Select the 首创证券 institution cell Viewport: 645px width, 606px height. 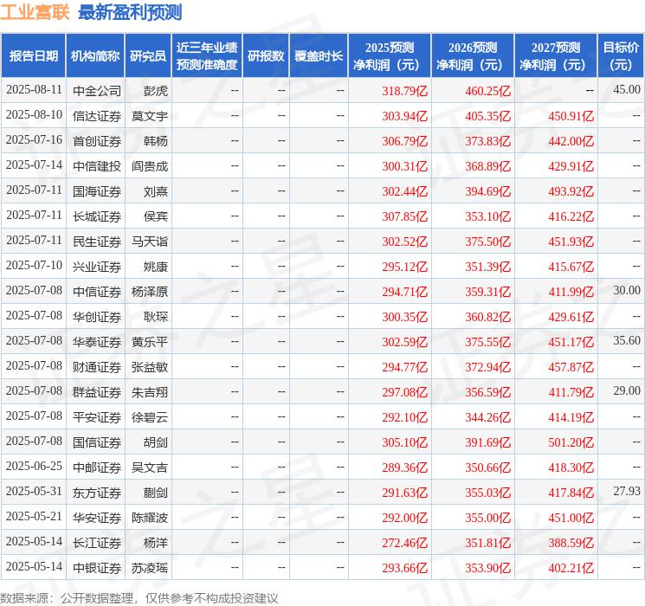97,141
